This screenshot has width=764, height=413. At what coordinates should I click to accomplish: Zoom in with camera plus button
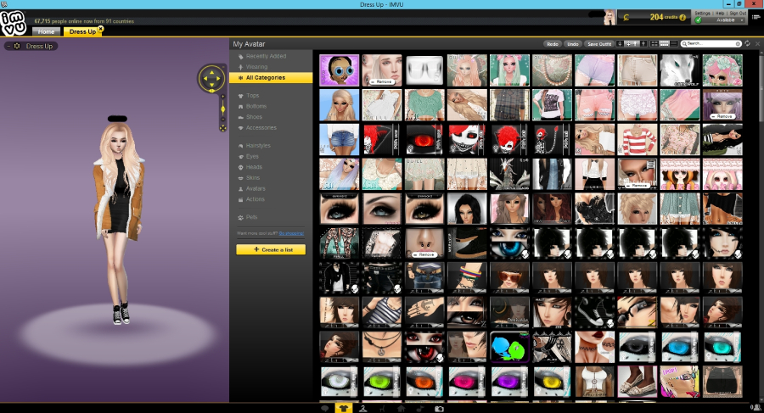pos(222,97)
